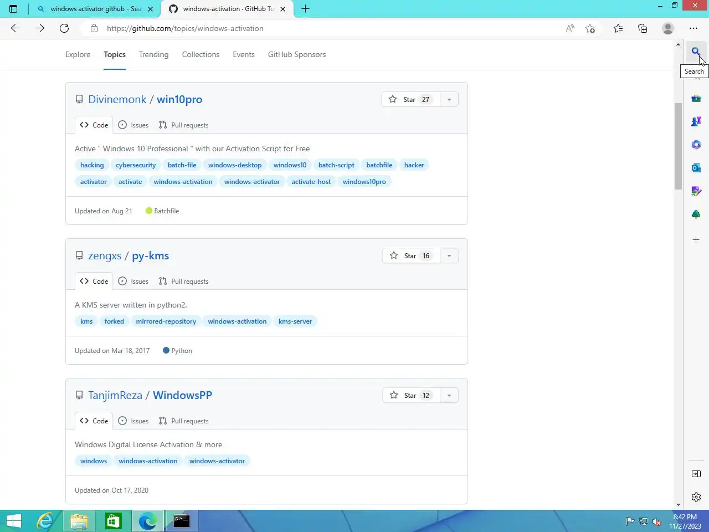This screenshot has width=709, height=532.
Task: Hide the Edge sidebar
Action: point(696,474)
